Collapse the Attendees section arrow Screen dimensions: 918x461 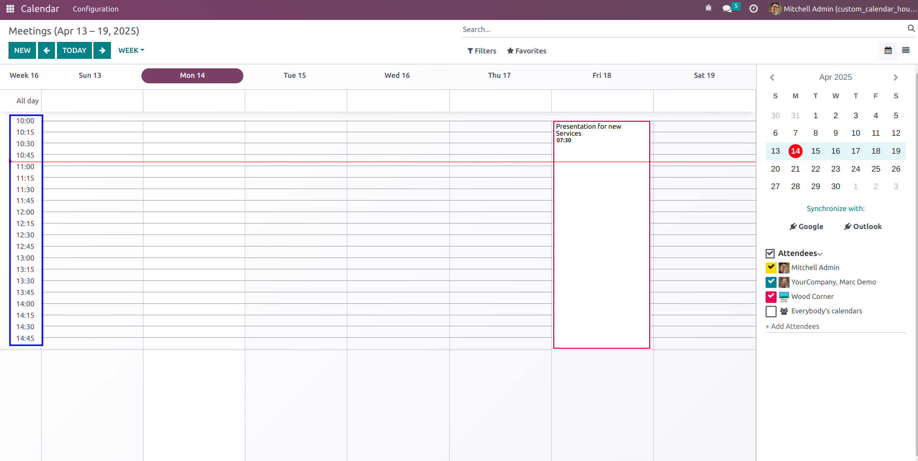click(820, 254)
